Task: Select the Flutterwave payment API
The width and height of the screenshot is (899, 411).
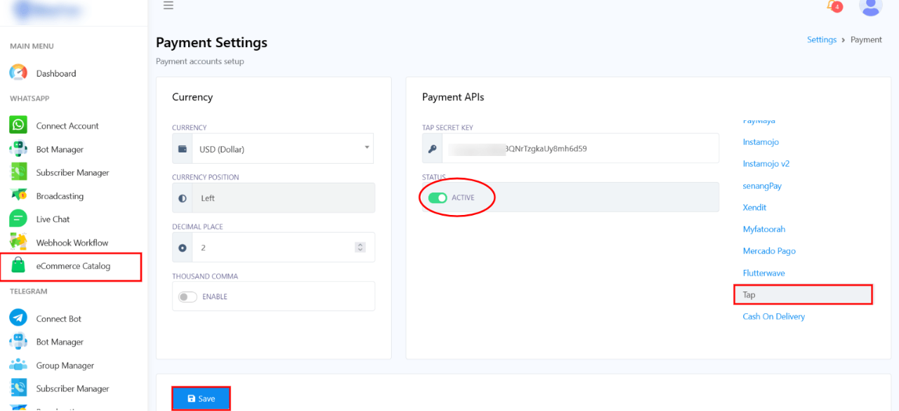Action: click(x=764, y=273)
